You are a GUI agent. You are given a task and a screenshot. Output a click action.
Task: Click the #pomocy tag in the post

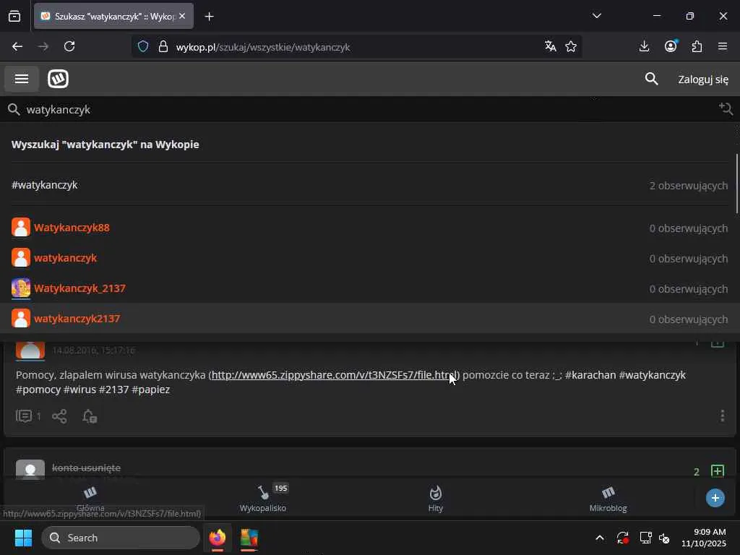click(38, 390)
